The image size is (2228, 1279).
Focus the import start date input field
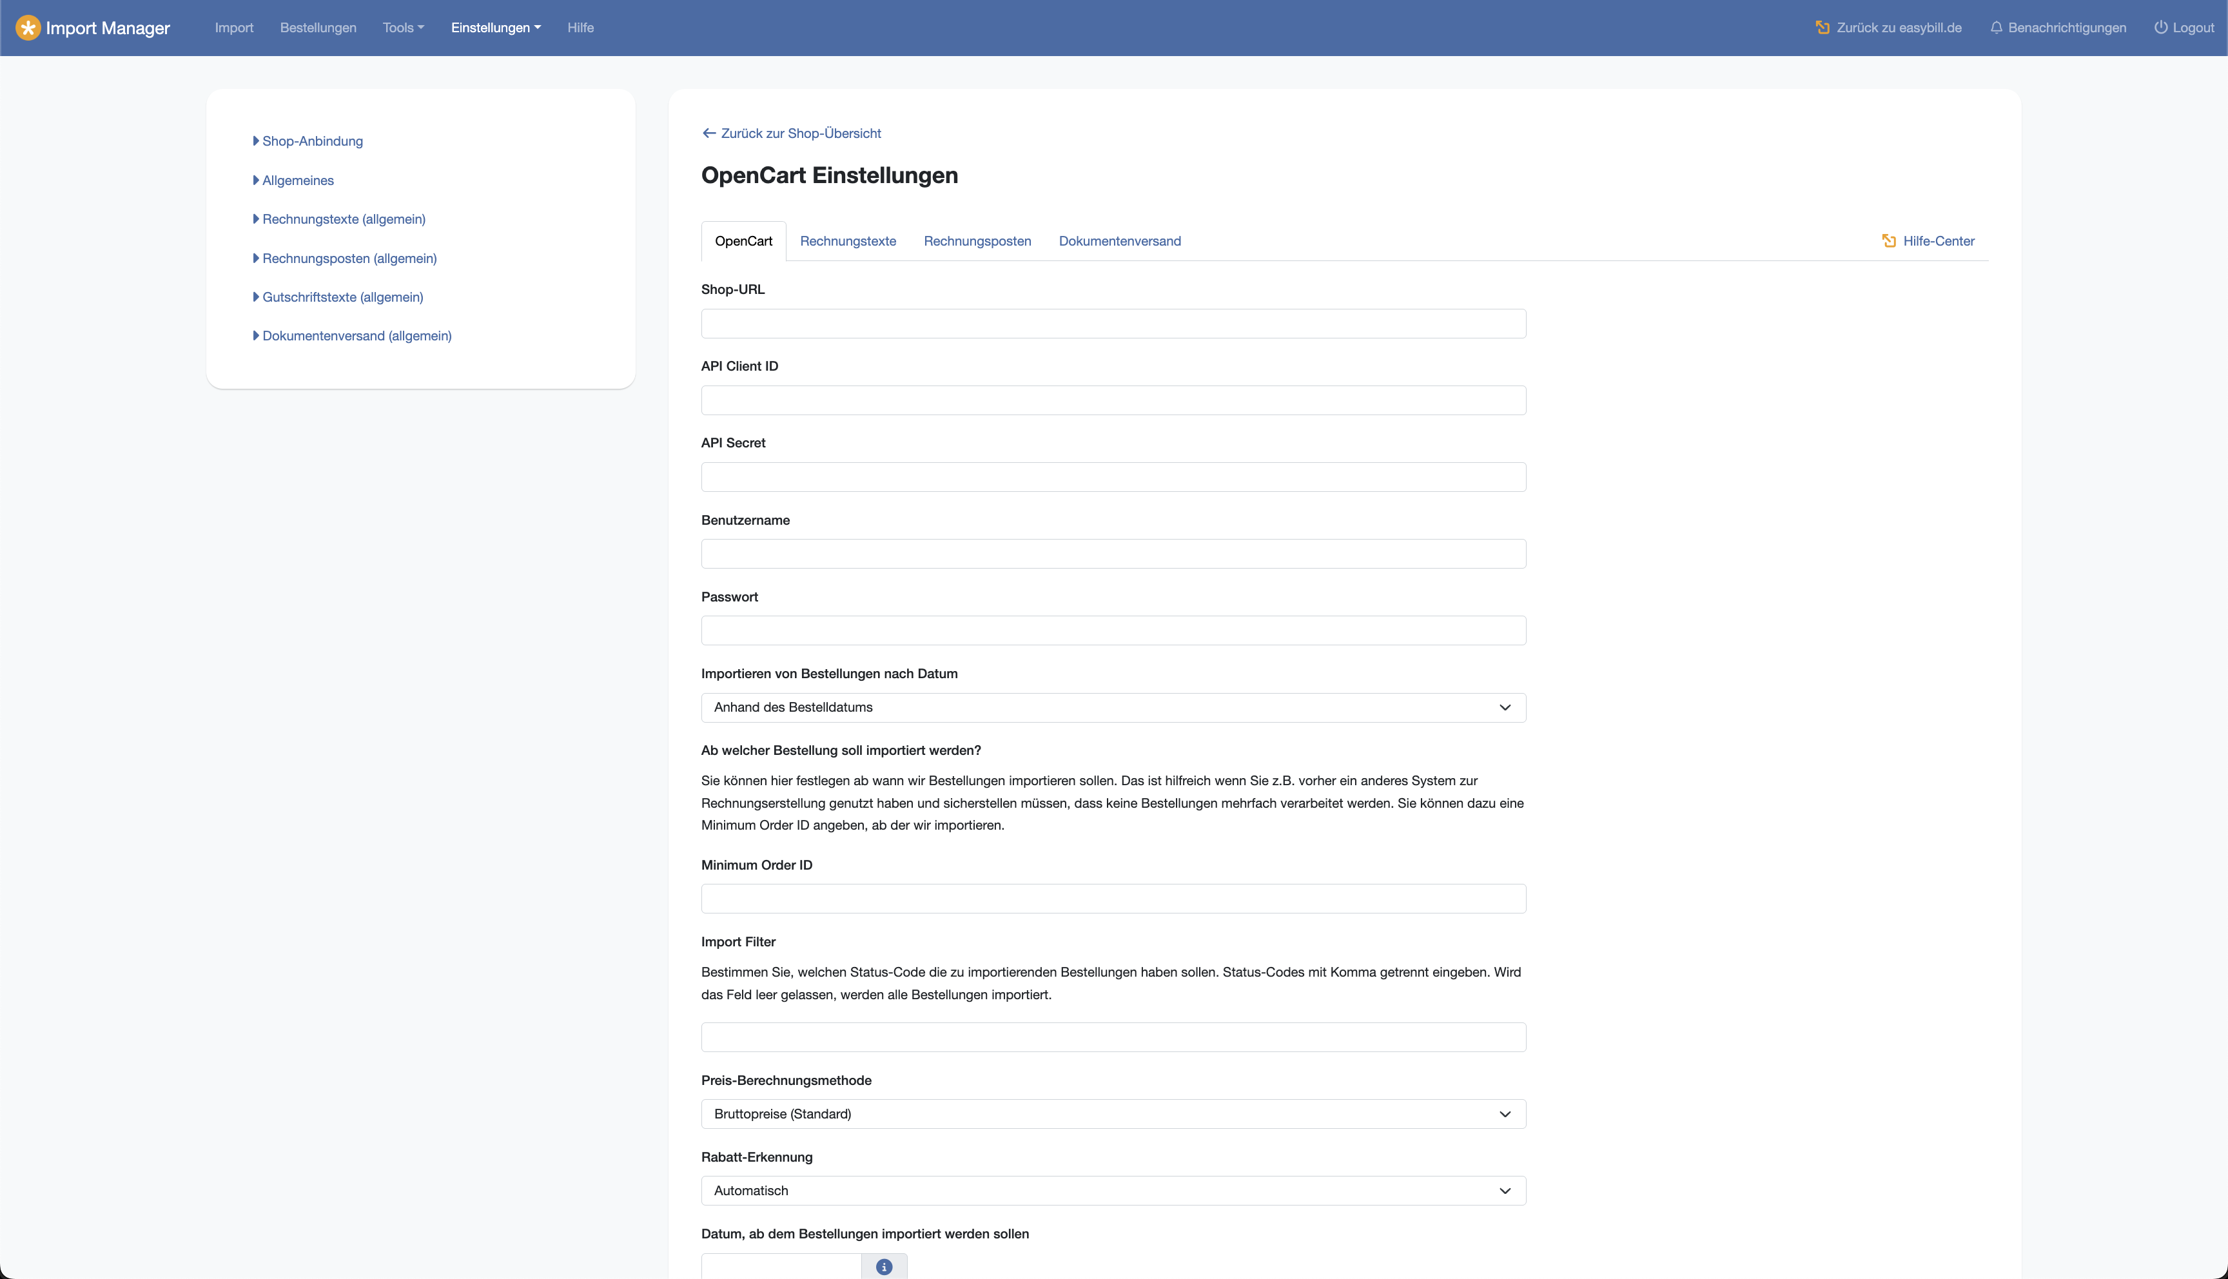tap(781, 1267)
